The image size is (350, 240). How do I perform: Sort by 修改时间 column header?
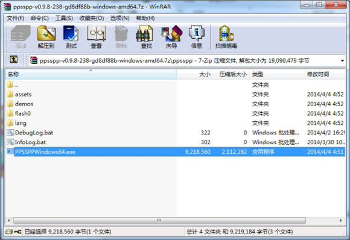(325, 74)
